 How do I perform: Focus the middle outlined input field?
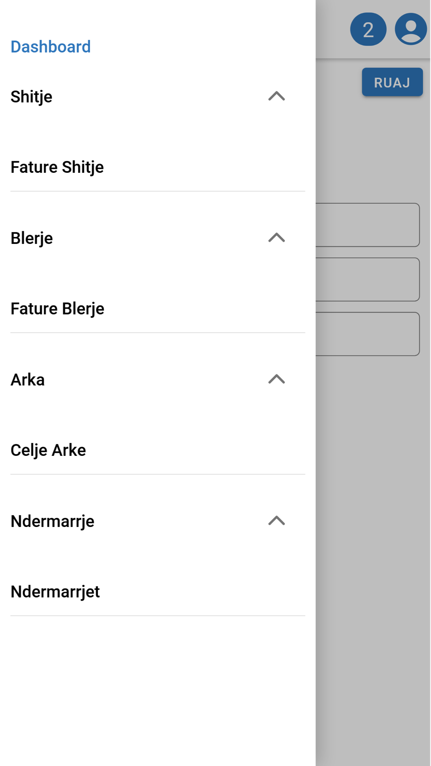367,279
